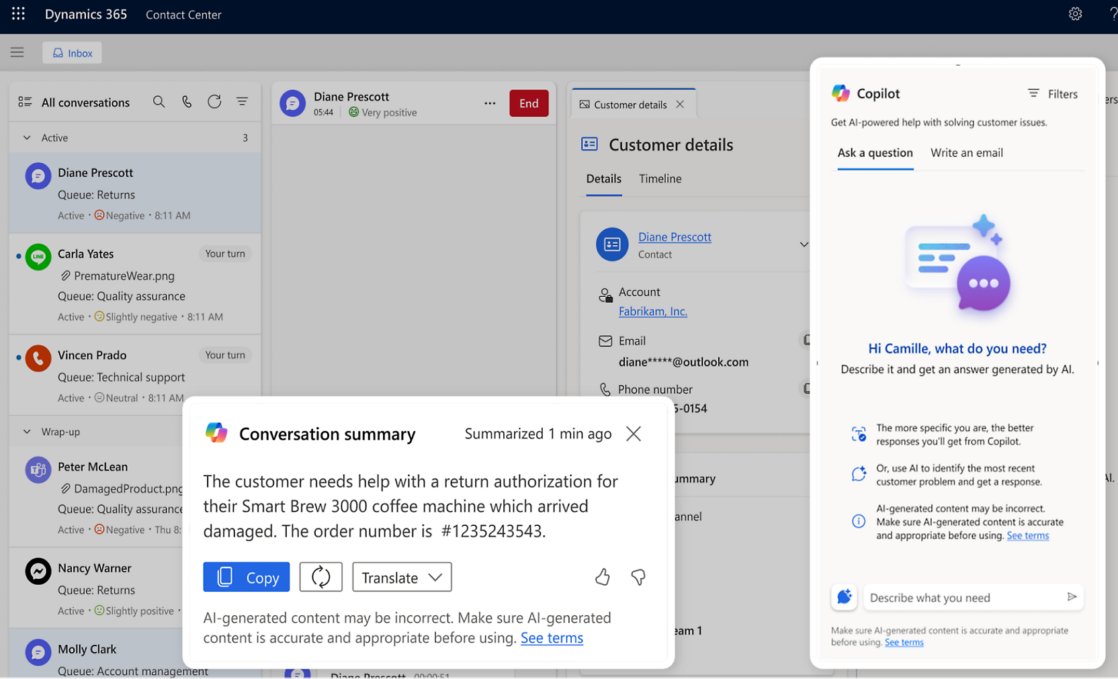The image size is (1118, 679).
Task: Click the phone icon in conversations toolbar
Action: [187, 101]
